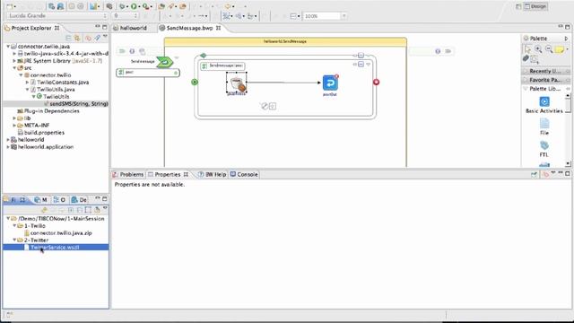Click the link tool icon in Palette

526,58
